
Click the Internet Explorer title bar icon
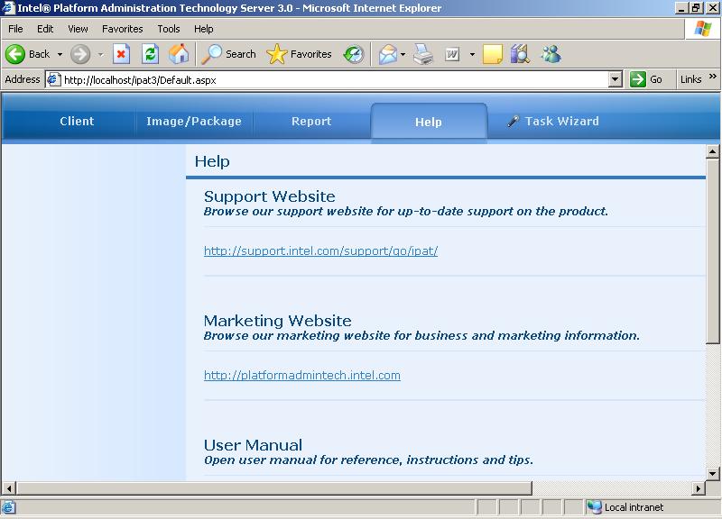8,8
